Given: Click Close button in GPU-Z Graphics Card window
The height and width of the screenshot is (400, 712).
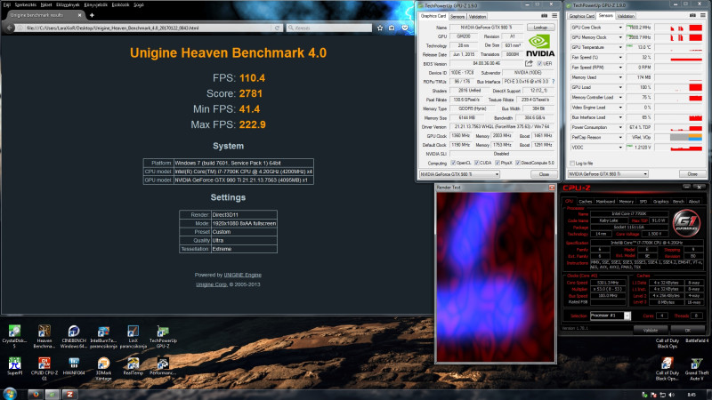Looking at the screenshot, I should coord(544,174).
